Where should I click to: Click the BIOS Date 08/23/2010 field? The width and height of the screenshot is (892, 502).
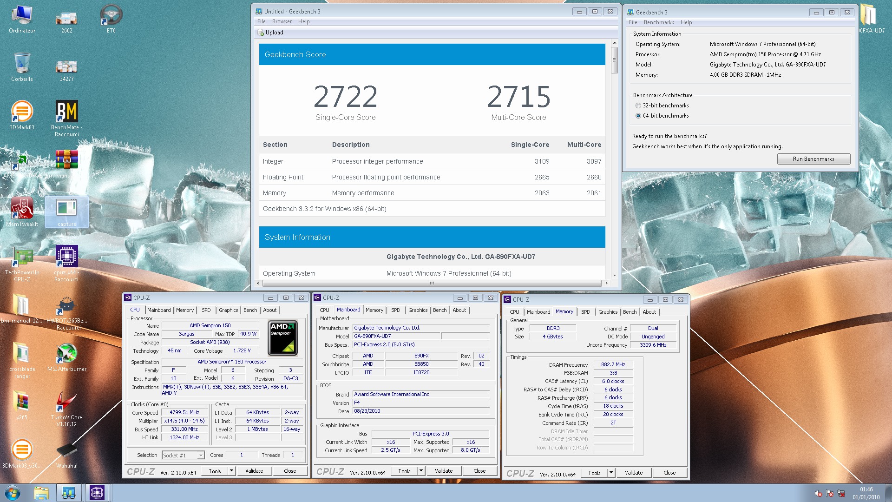click(421, 411)
